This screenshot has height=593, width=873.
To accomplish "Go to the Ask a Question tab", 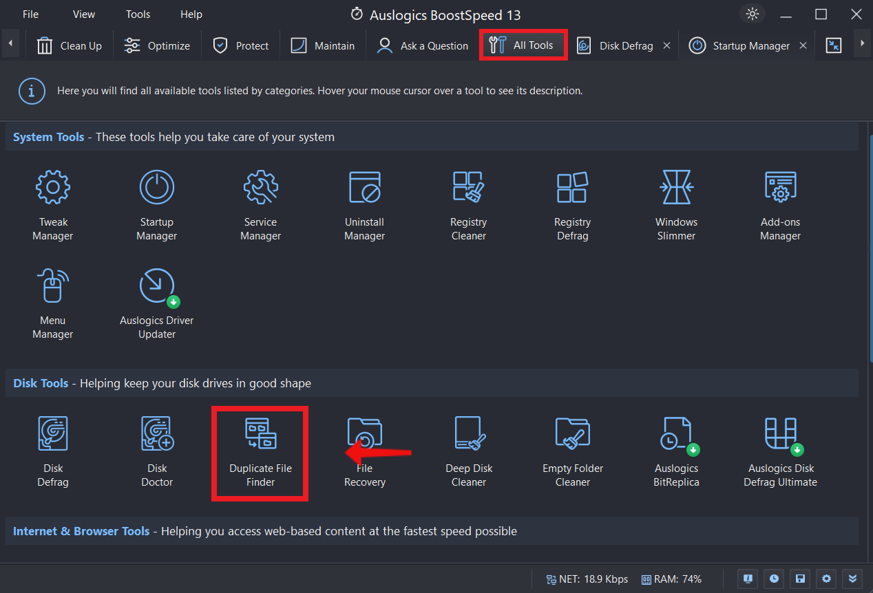I will pos(423,45).
